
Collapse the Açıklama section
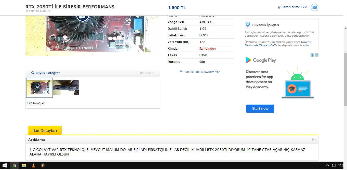tap(314, 139)
